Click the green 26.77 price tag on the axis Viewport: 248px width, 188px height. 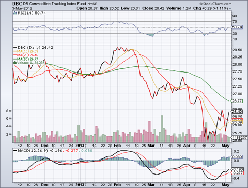(x=237, y=101)
